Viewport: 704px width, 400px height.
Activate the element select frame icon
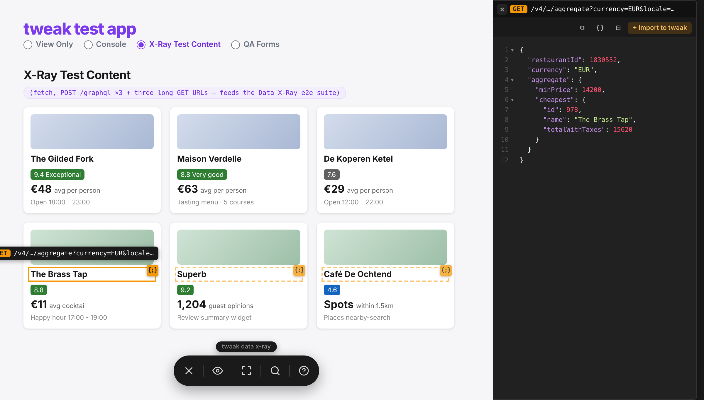pyautogui.click(x=246, y=371)
